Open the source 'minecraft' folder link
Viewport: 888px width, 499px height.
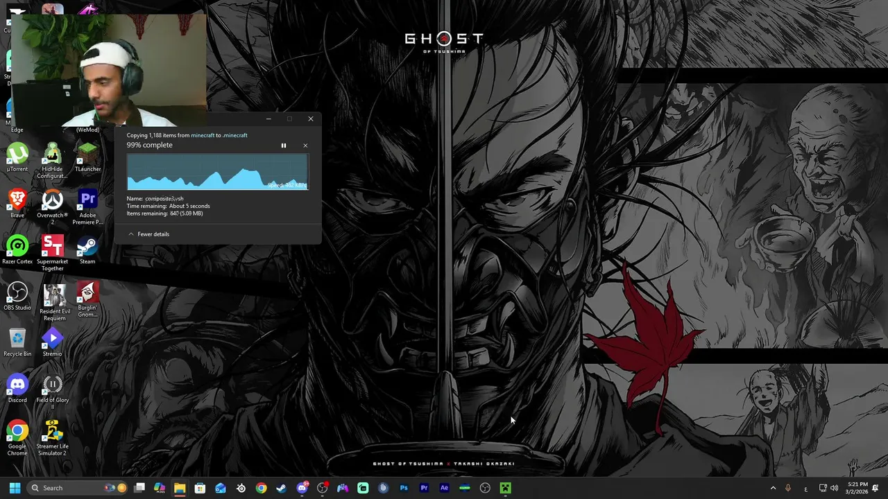[x=203, y=135]
